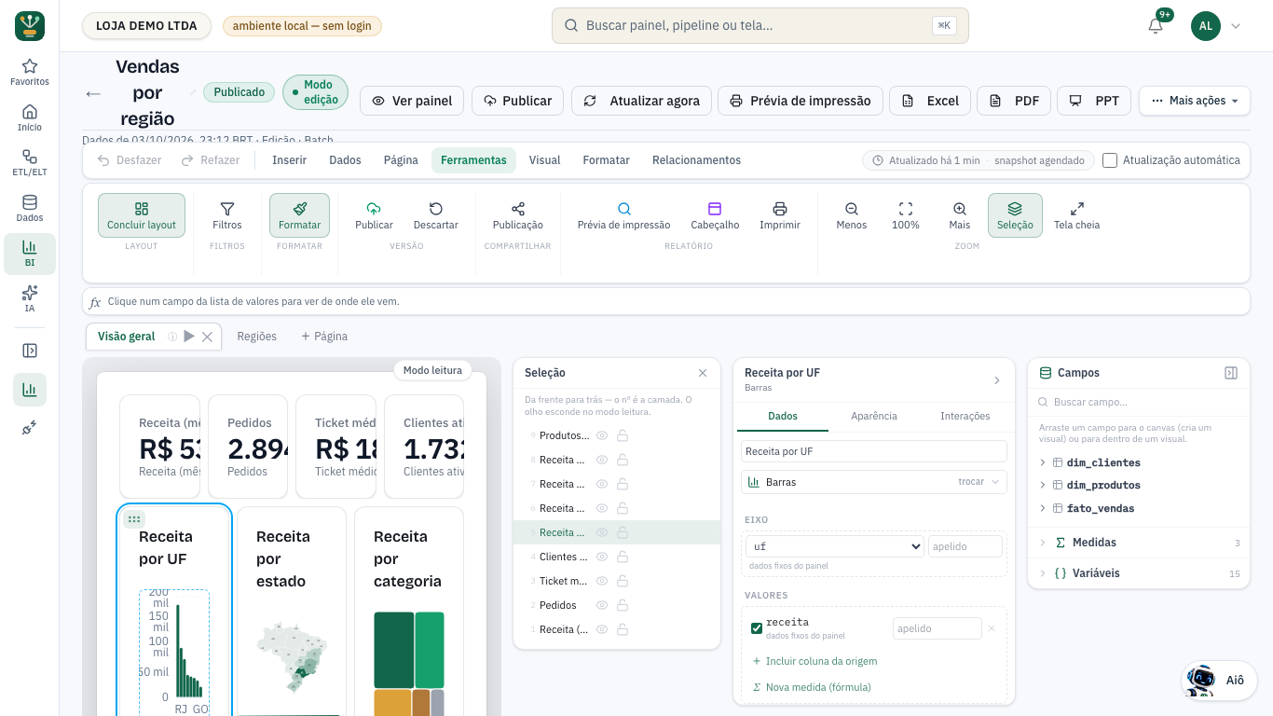
Task: Click the global search bar
Action: [x=760, y=26]
